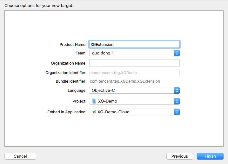Open the Team dropdown arrows

click(177, 53)
